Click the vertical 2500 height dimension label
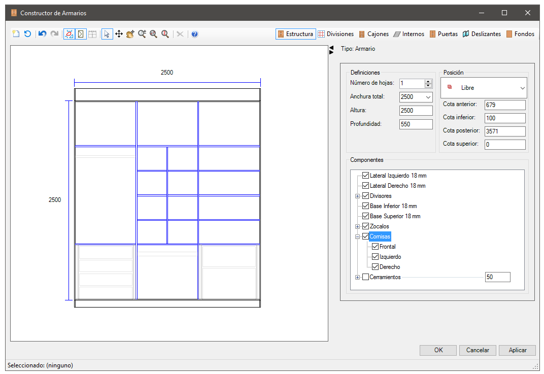The height and width of the screenshot is (374, 544). click(x=55, y=200)
